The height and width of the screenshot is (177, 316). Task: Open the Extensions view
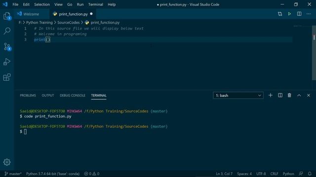point(7,77)
